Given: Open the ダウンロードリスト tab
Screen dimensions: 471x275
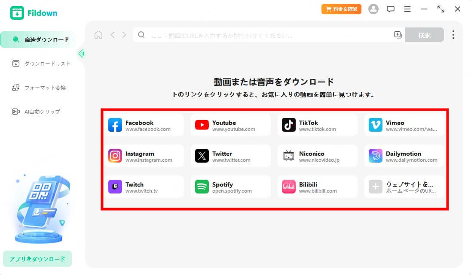Looking at the screenshot, I should [41, 63].
